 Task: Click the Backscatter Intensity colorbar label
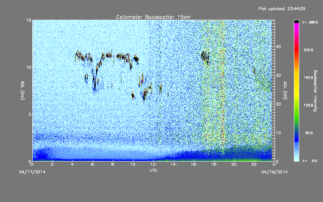tap(315, 91)
